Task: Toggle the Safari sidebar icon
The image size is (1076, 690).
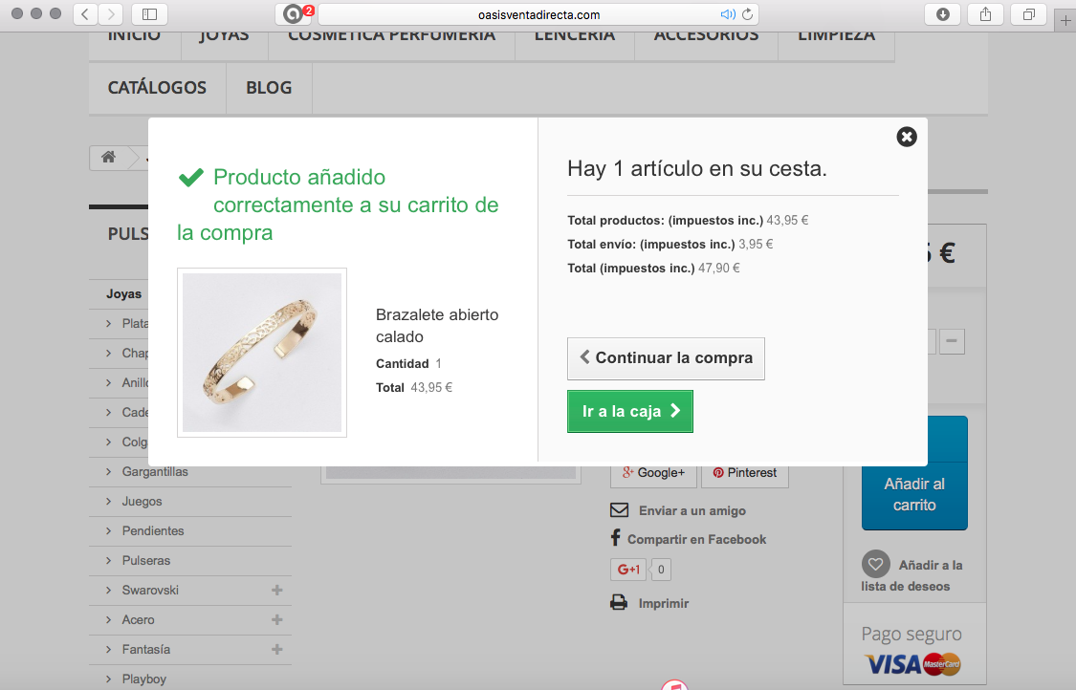Action: [149, 14]
